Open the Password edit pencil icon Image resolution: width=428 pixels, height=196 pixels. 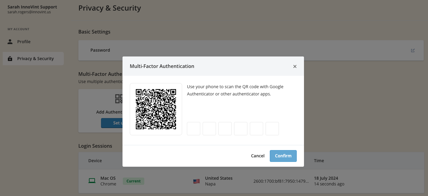413,50
